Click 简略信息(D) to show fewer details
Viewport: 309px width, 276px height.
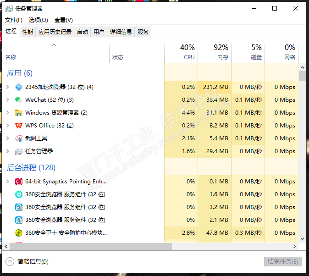(33, 262)
